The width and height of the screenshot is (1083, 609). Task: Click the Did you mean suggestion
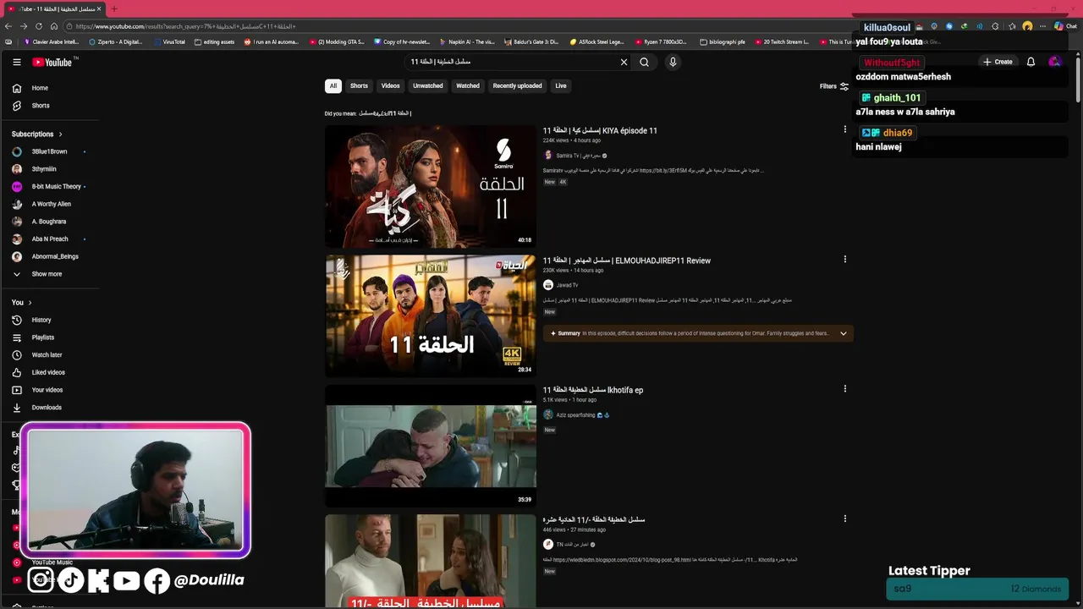tap(385, 113)
